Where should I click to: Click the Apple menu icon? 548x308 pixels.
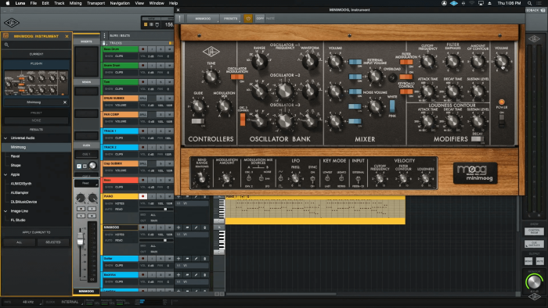(8, 3)
